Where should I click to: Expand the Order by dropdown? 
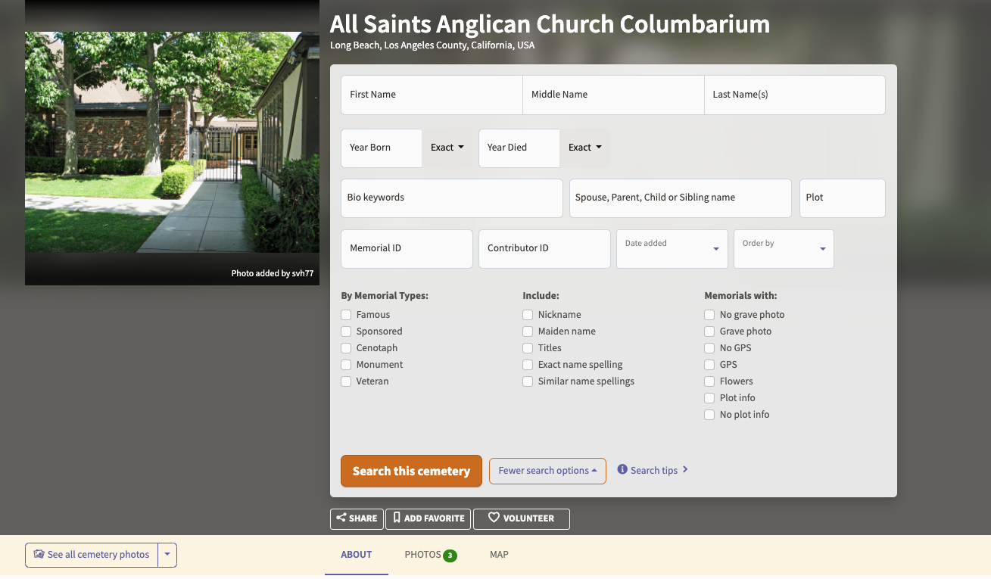pos(784,249)
